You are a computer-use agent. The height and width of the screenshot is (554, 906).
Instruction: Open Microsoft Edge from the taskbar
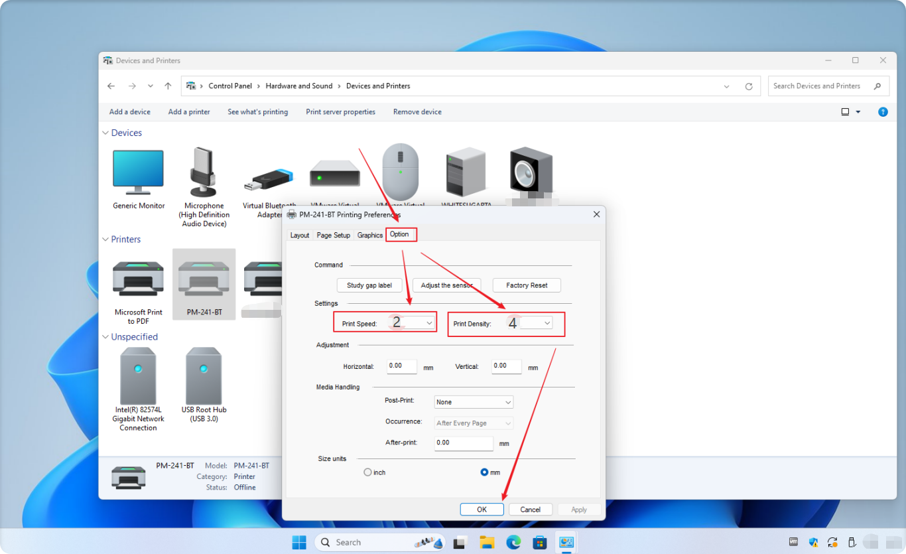(x=514, y=542)
